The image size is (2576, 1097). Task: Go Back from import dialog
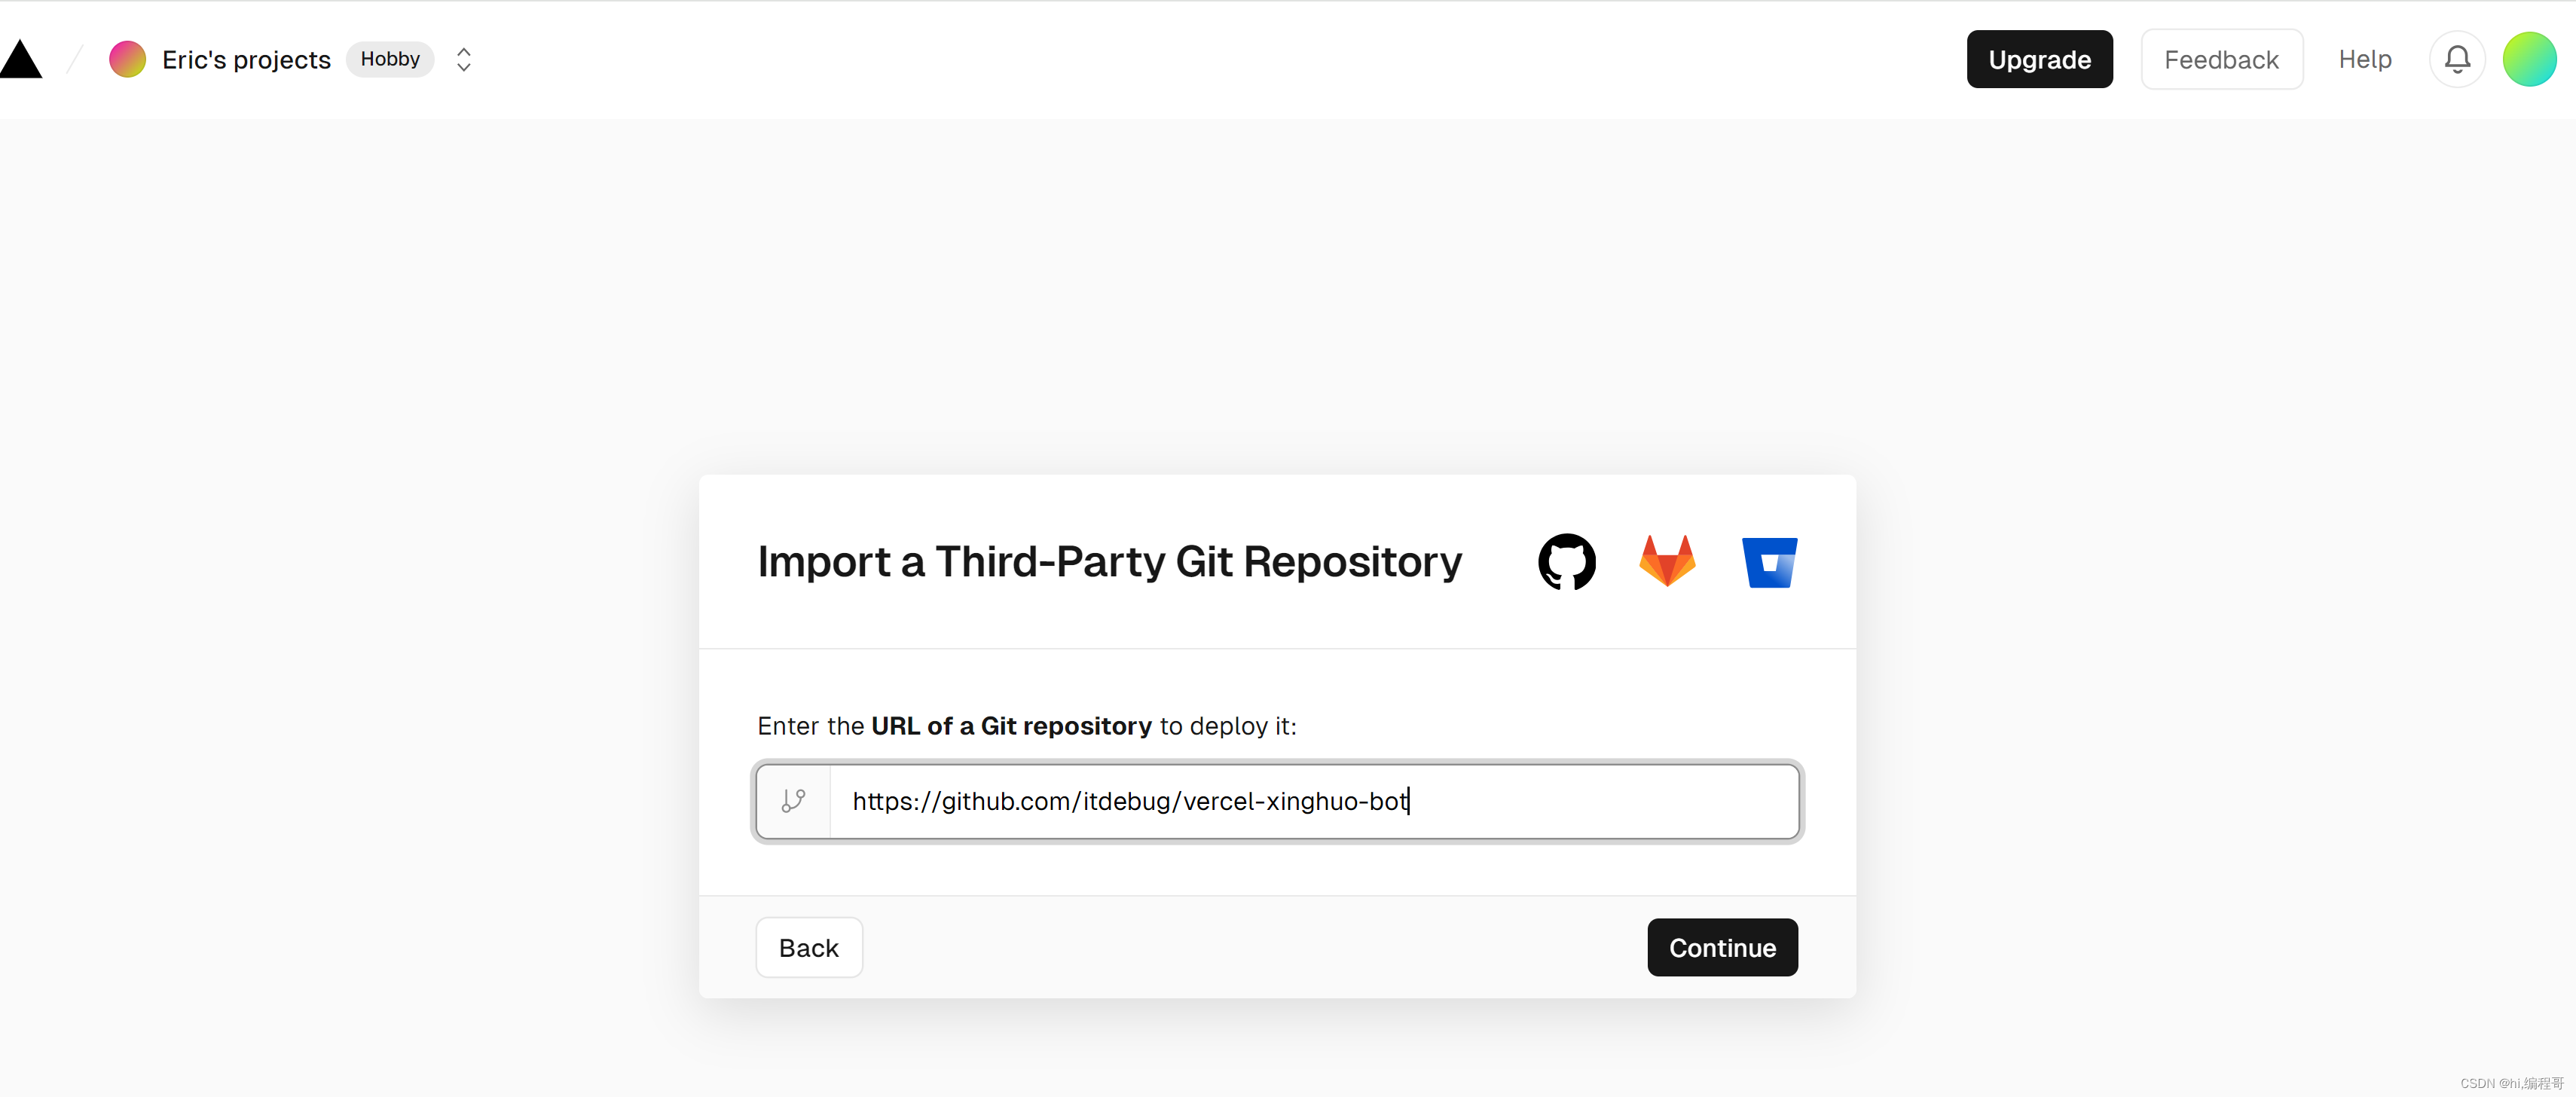click(808, 948)
